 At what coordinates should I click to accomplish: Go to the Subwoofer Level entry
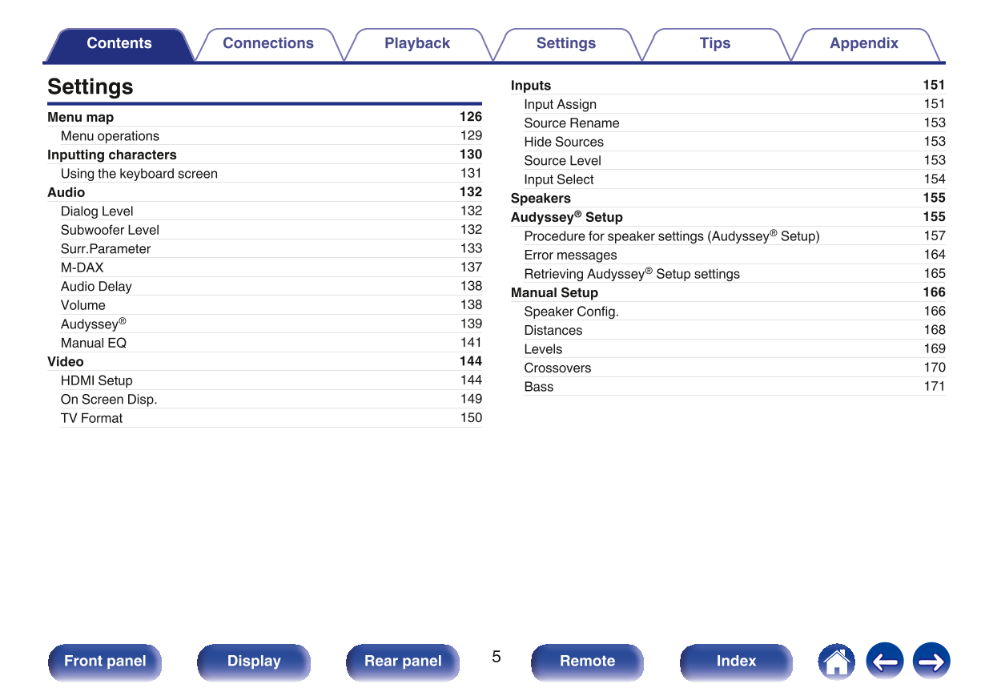[x=110, y=230]
